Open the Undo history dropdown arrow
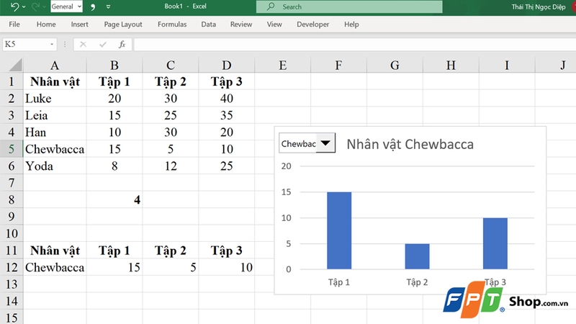The width and height of the screenshot is (576, 324). (24, 6)
